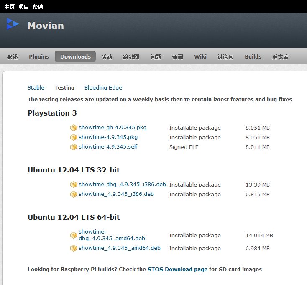
Task: Click the Signed ELF description text
Action: click(x=184, y=147)
